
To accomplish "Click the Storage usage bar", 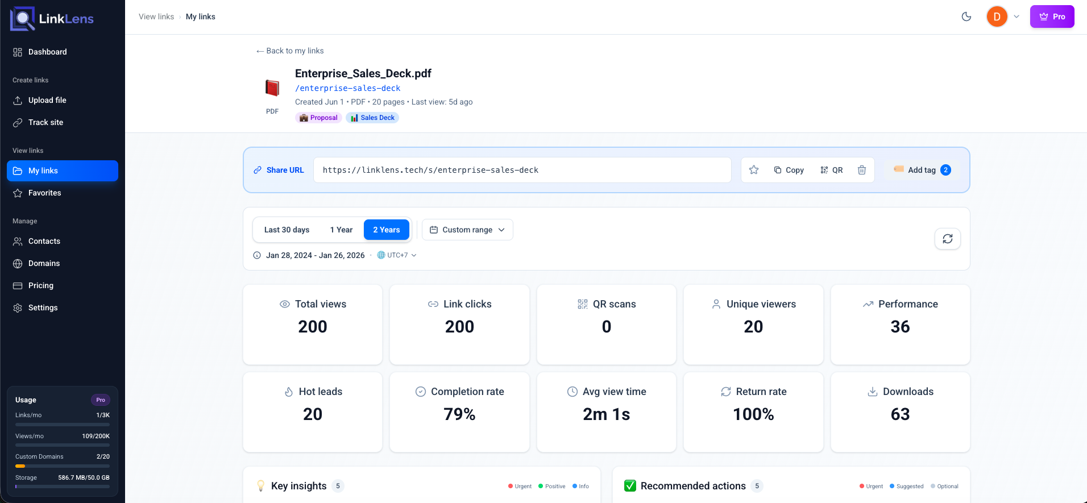I will coord(63,487).
